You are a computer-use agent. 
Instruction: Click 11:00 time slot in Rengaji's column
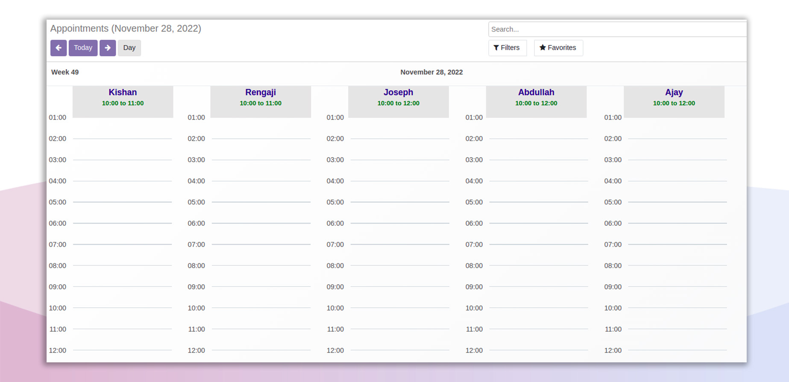pos(261,339)
